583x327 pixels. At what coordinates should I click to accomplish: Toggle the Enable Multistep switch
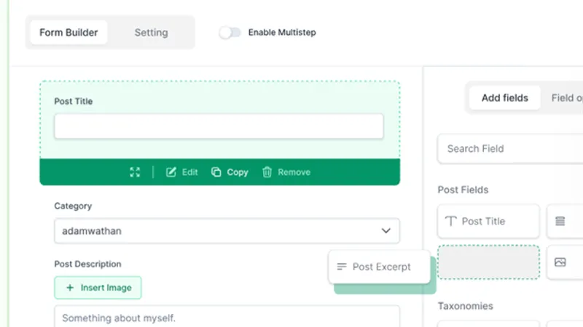click(230, 33)
